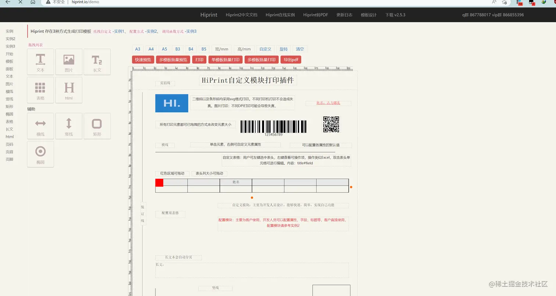The image size is (556, 296).
Task: Select the 长文本会自动分页 text element
Action: [178, 257]
